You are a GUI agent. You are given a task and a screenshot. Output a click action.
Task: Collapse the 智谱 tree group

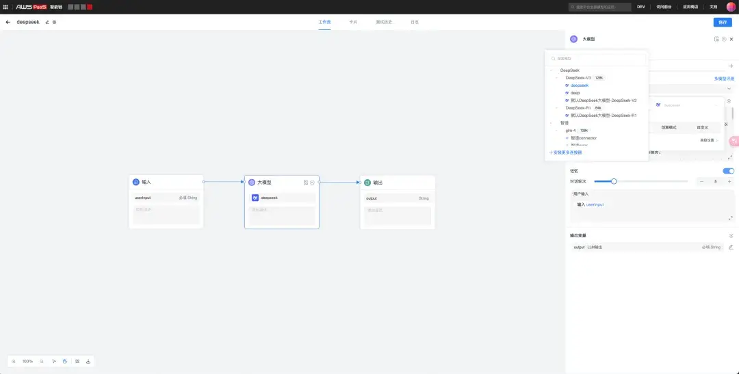(551, 123)
